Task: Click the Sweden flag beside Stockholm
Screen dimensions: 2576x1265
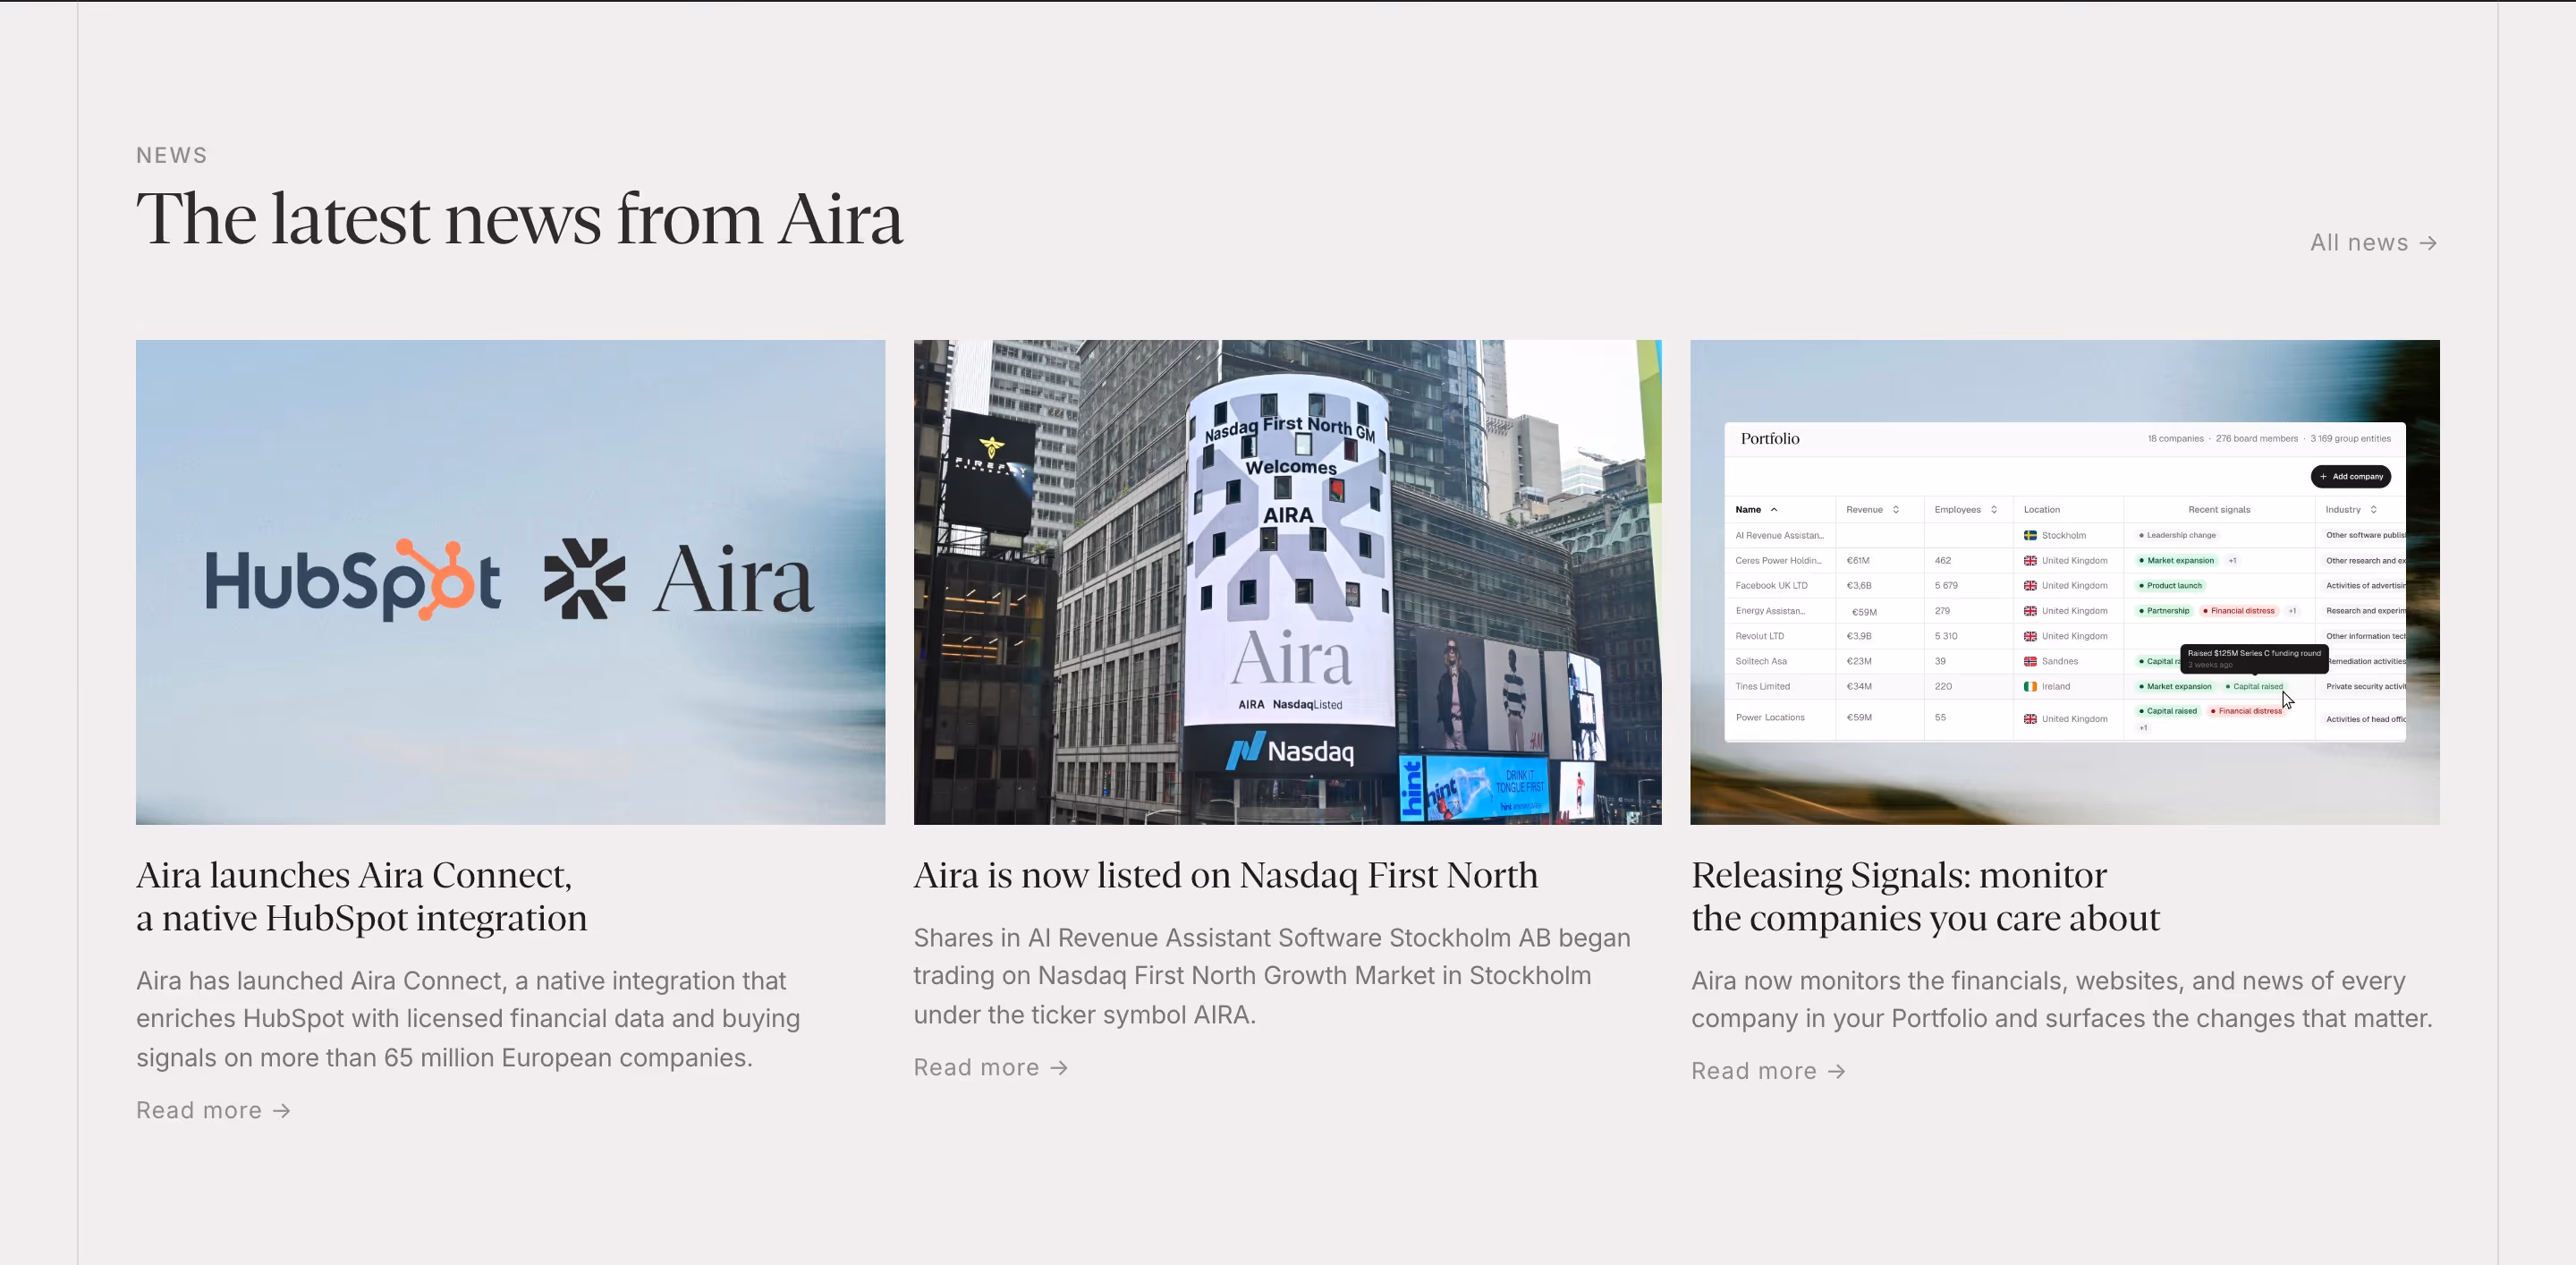Action: 2030,536
